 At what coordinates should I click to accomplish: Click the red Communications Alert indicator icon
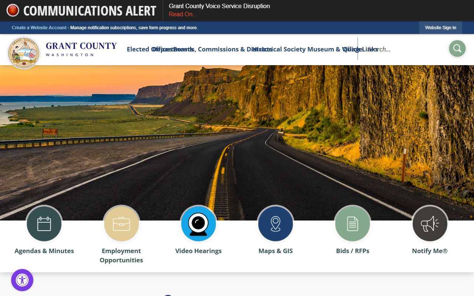[13, 10]
